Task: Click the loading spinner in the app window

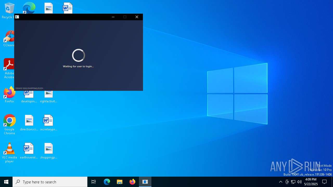Action: pyautogui.click(x=78, y=55)
